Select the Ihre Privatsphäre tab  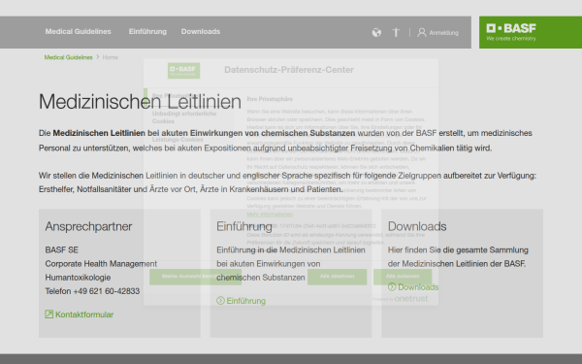coord(188,96)
